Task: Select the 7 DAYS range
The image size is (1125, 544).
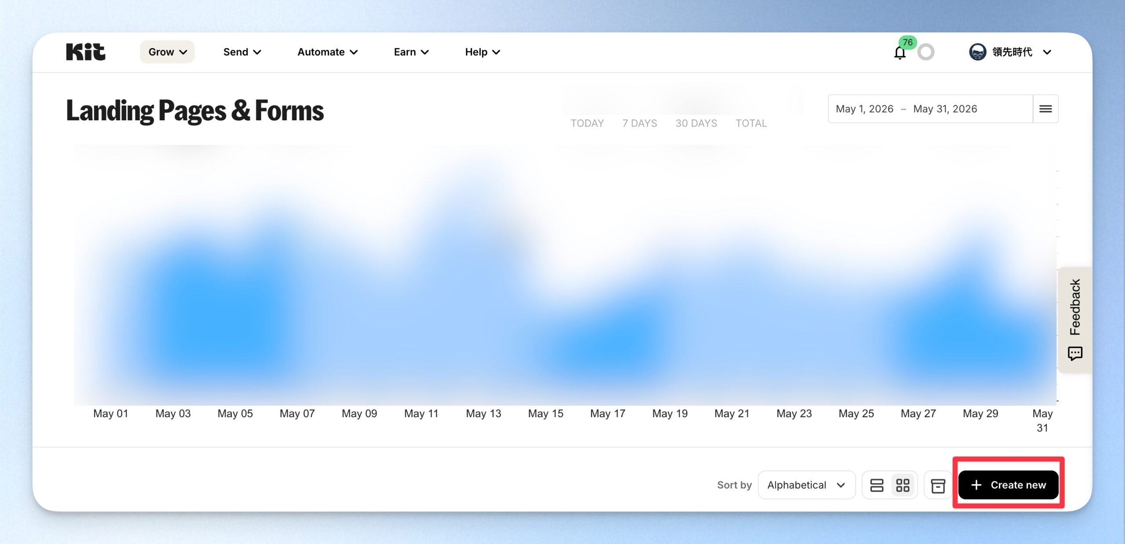Action: 639,123
